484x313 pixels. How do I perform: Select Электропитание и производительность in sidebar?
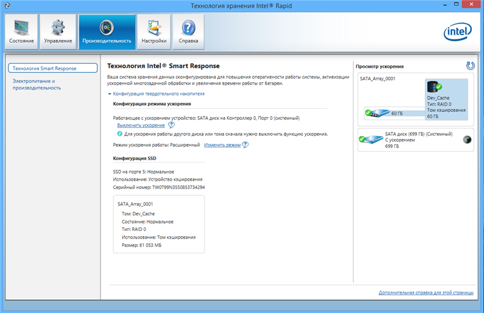(x=37, y=84)
